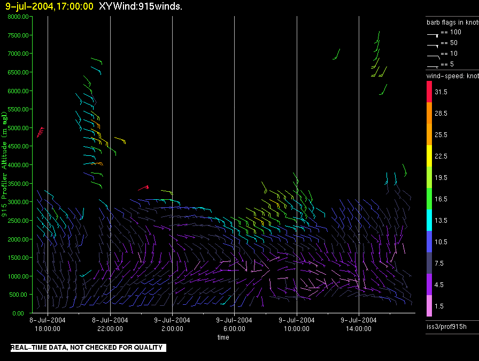Click the pink 1.5 knots color swatch
This screenshot has width=479, height=361.
(x=429, y=306)
